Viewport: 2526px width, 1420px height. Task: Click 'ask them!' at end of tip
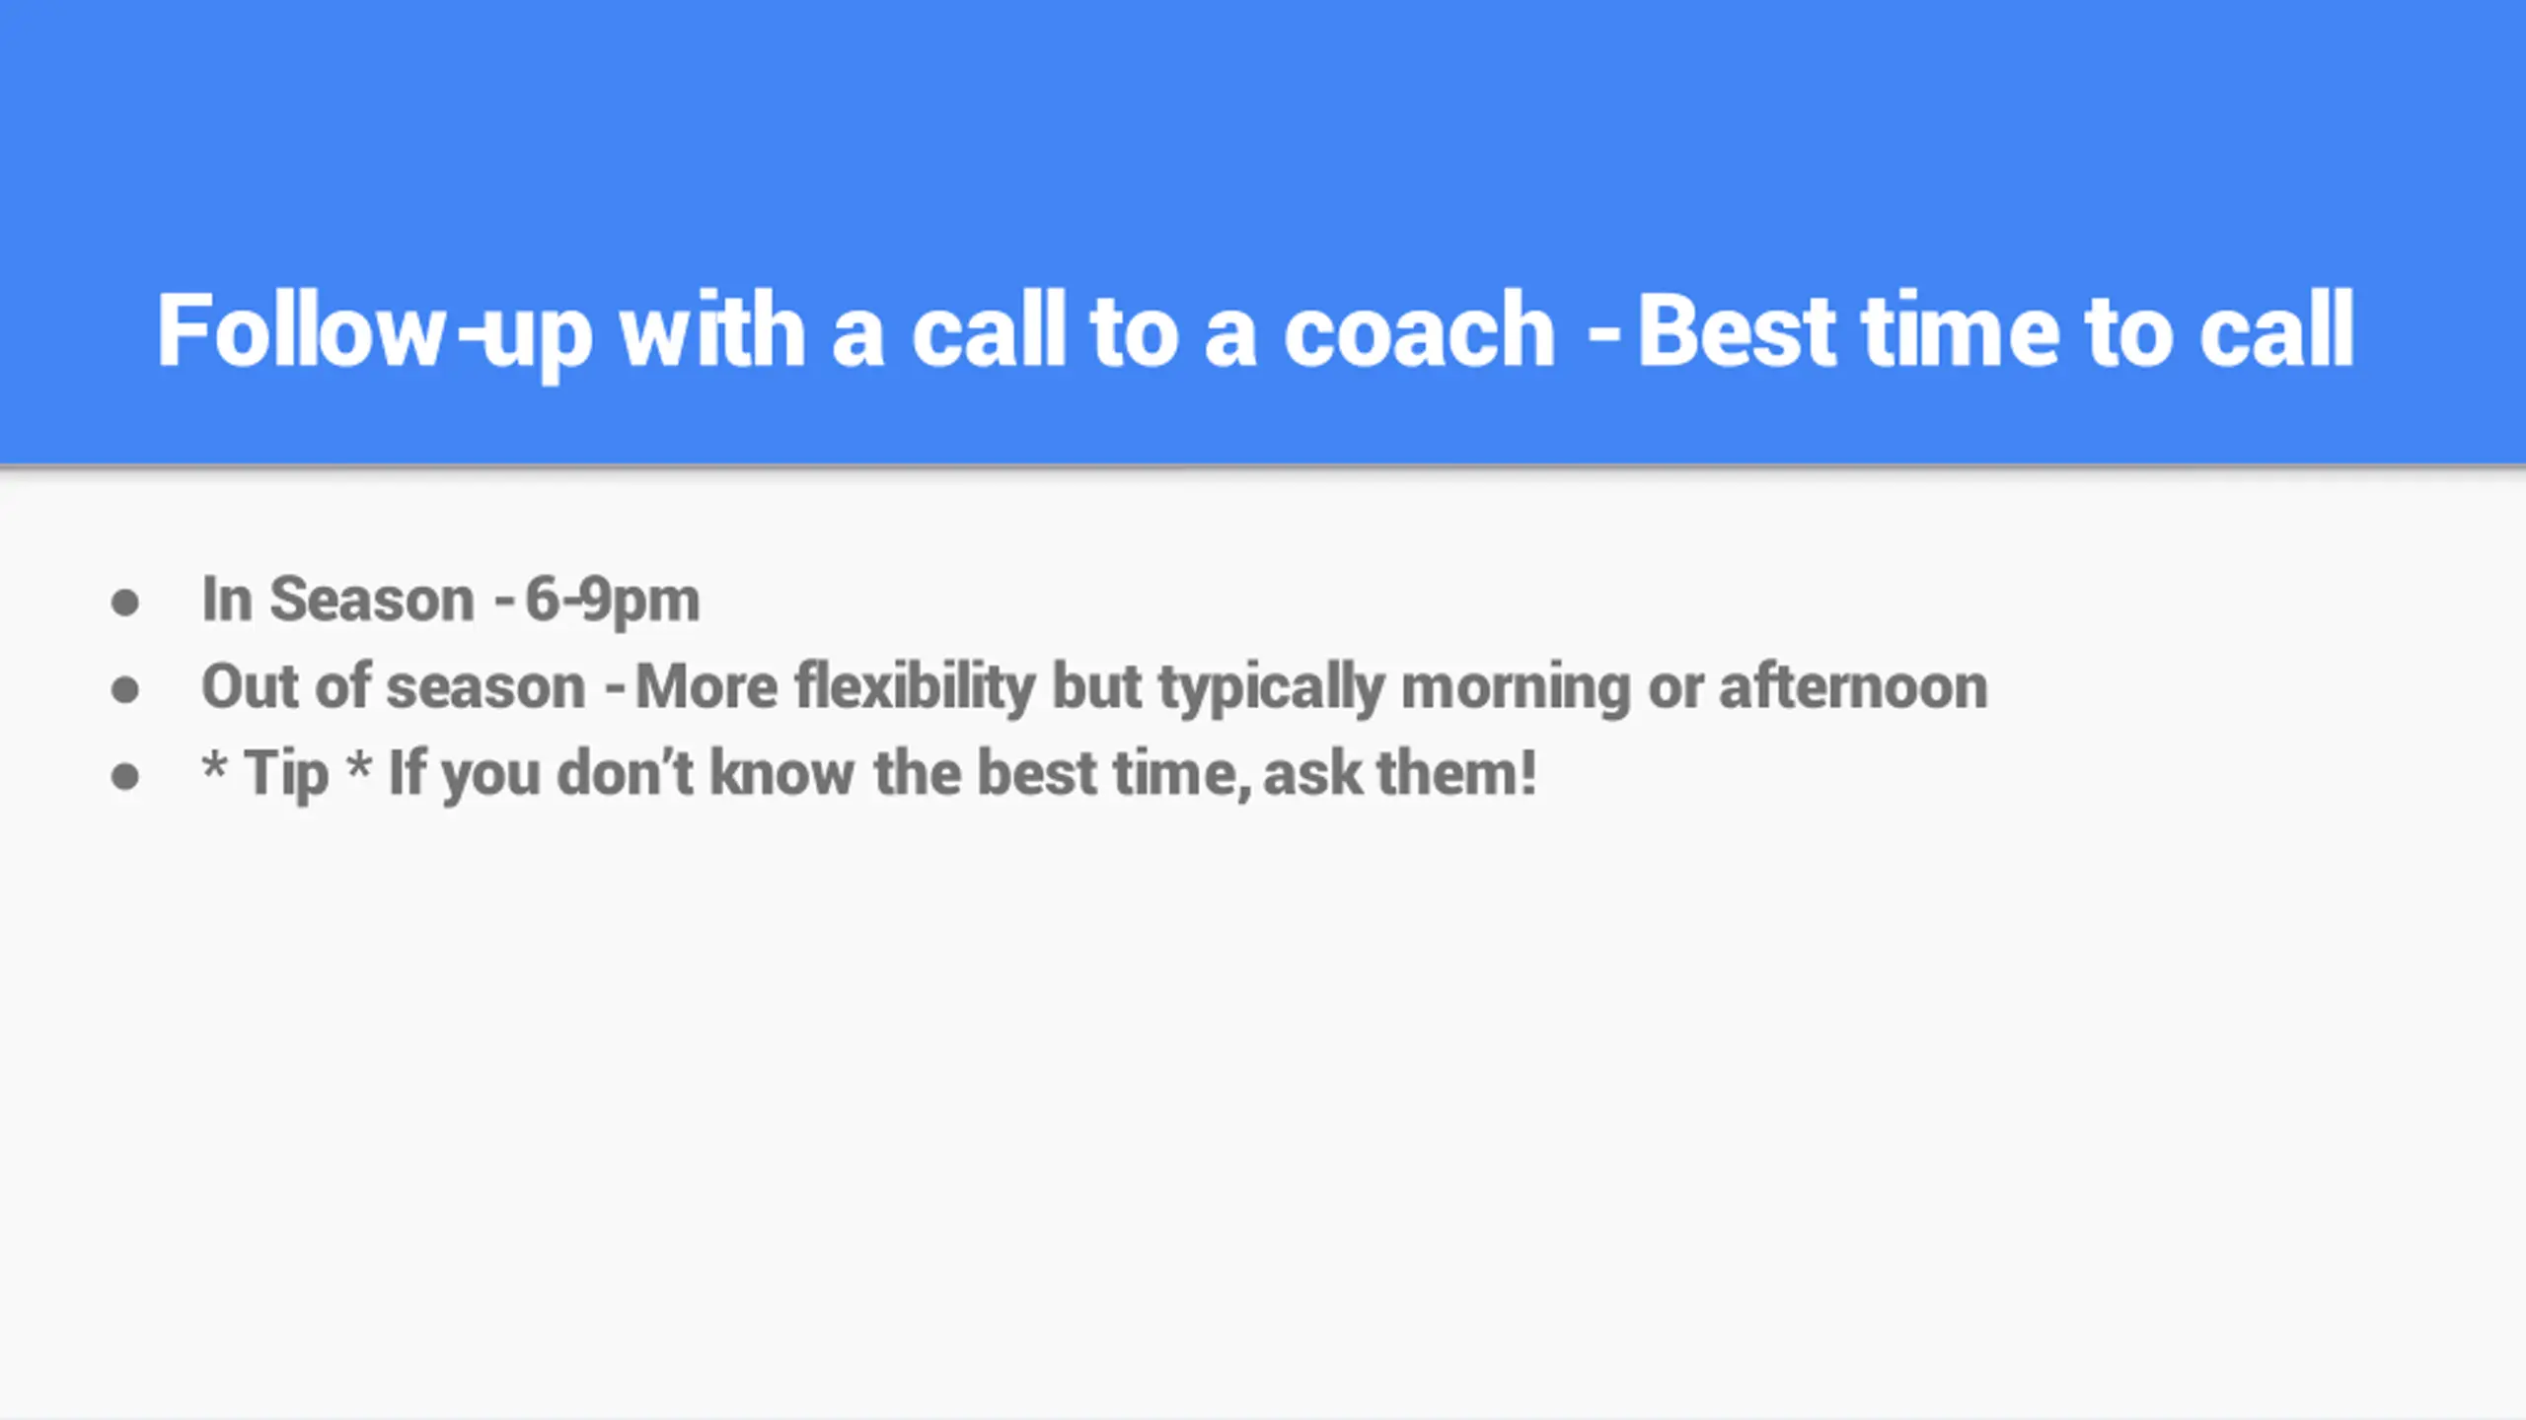coord(1400,773)
